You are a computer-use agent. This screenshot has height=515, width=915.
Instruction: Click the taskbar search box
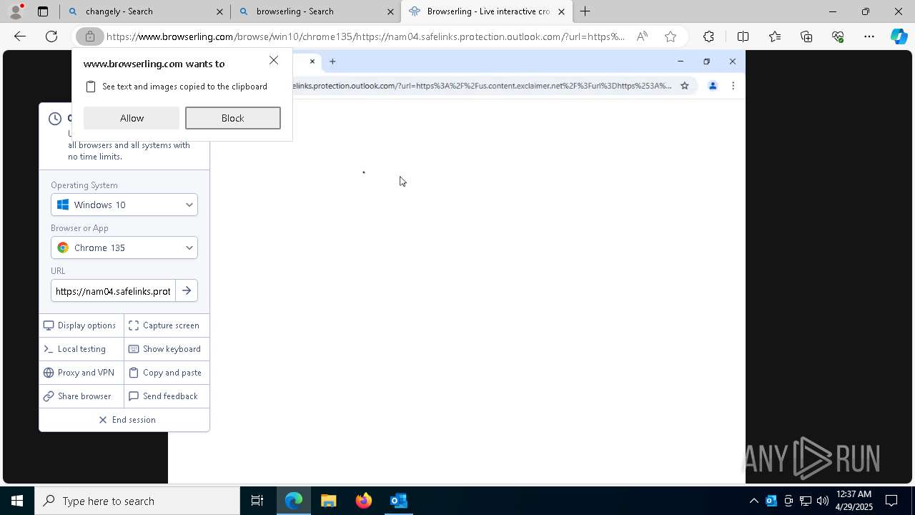(137, 501)
